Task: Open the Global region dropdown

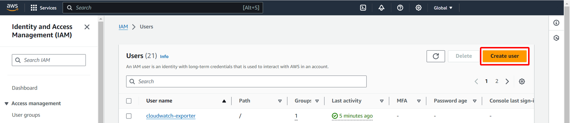Action: [x=443, y=8]
